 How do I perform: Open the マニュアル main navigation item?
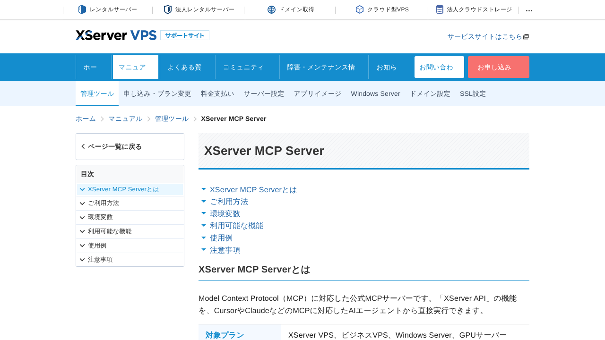(x=136, y=67)
